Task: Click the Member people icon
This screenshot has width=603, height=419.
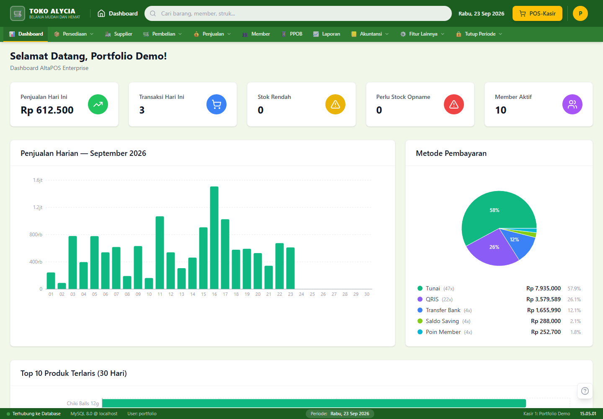Action: 245,34
